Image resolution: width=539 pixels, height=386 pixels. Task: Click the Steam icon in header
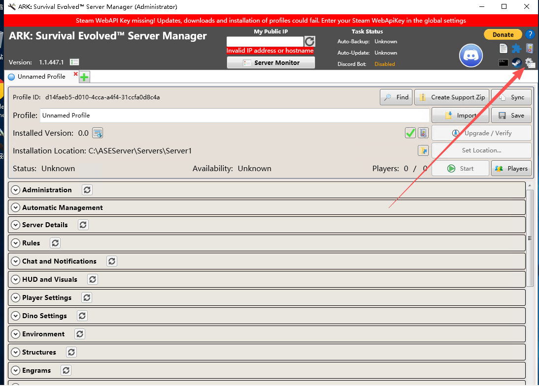point(516,62)
